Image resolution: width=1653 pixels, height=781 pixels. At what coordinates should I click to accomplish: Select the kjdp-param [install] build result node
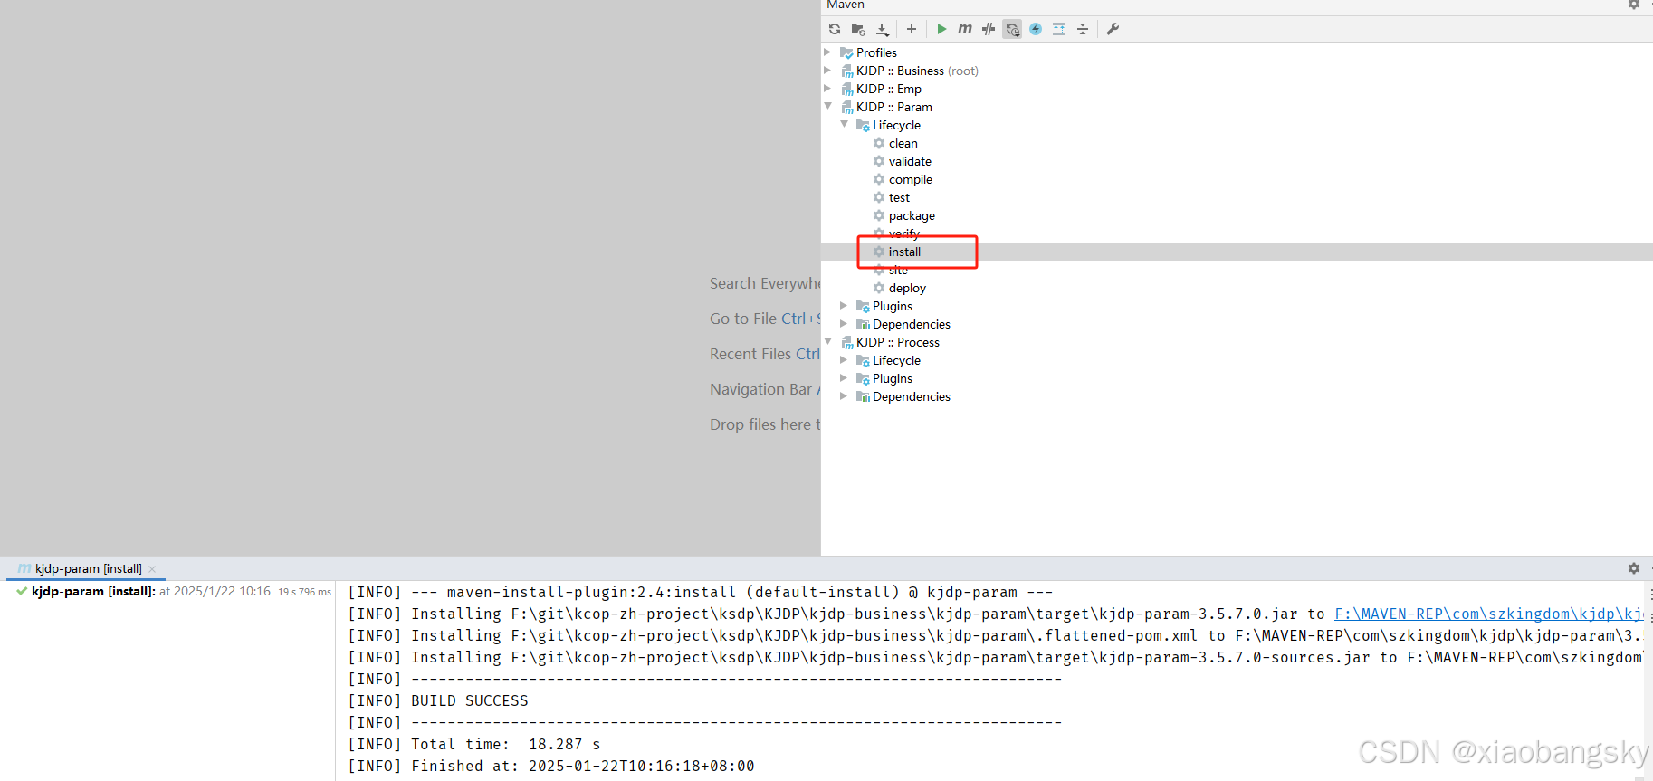click(93, 591)
